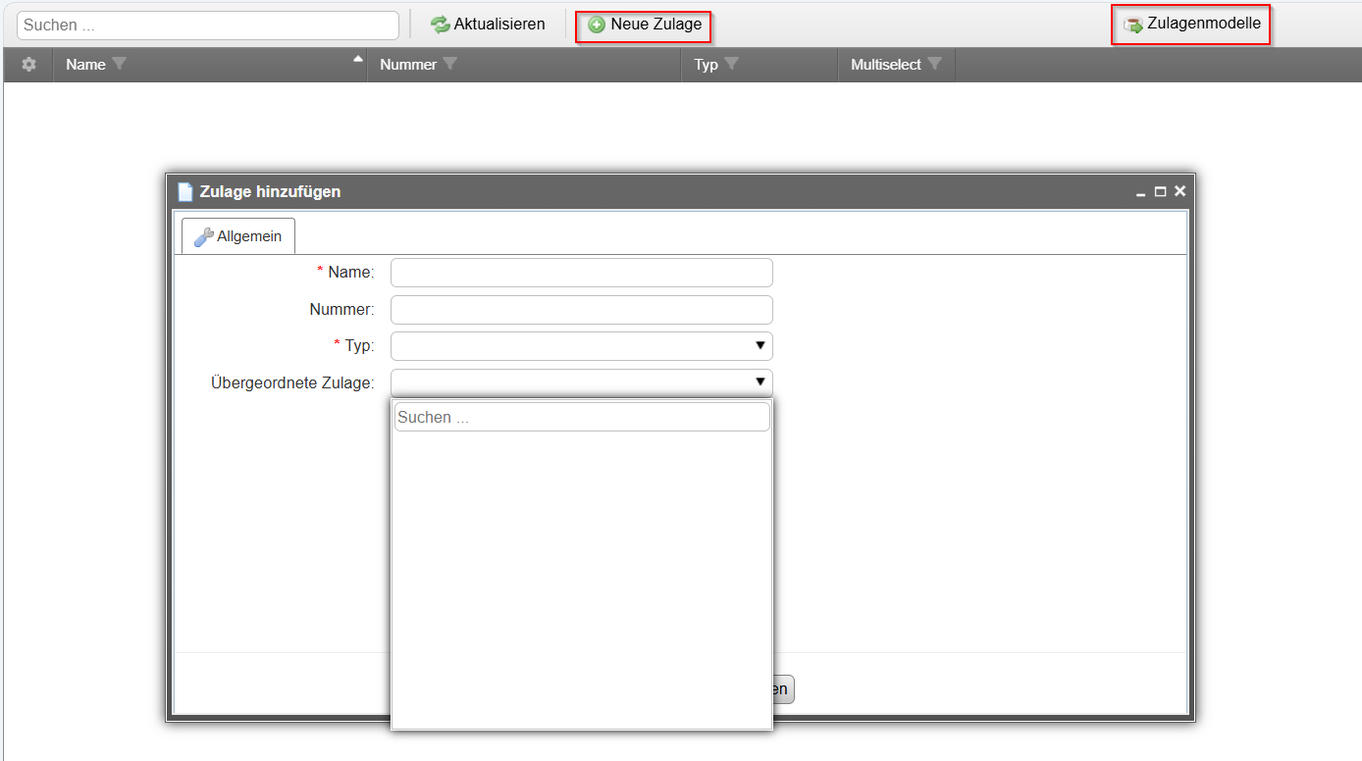Click the filter icon in Name column
1362x761 pixels.
pos(120,65)
